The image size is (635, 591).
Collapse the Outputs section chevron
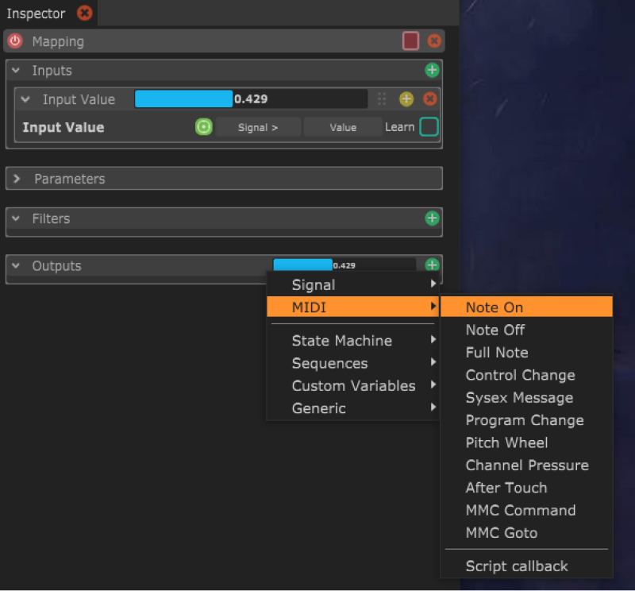click(17, 266)
